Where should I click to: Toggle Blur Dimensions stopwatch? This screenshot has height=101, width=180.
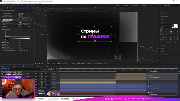[x=4, y=23]
